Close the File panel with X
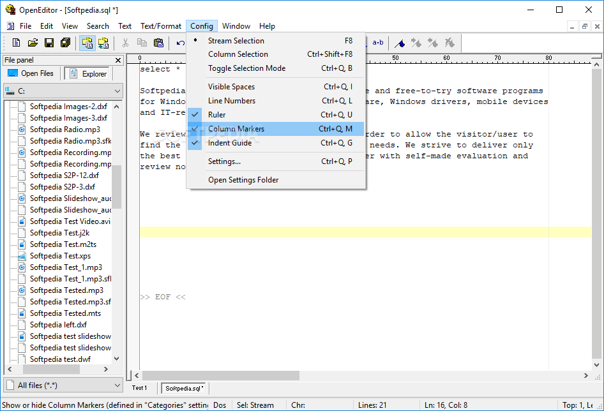This screenshot has width=604, height=411. [118, 60]
